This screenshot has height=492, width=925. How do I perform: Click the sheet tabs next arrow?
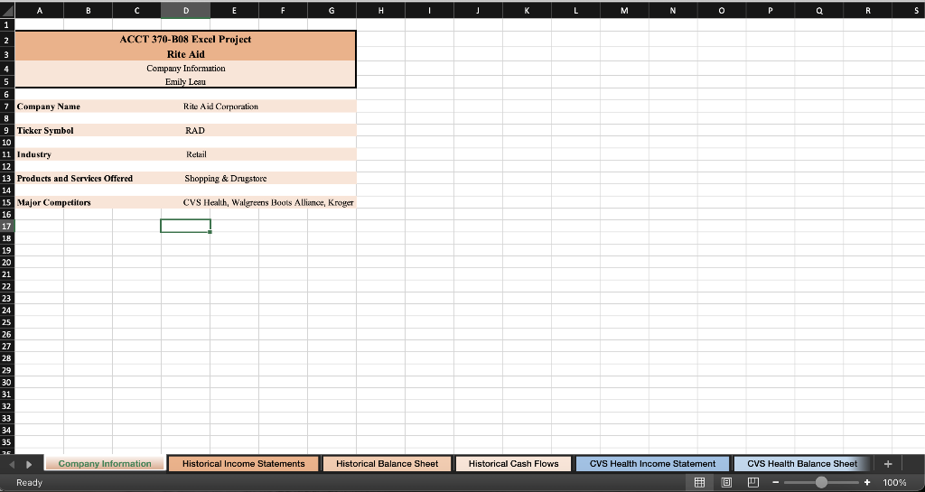[x=28, y=464]
